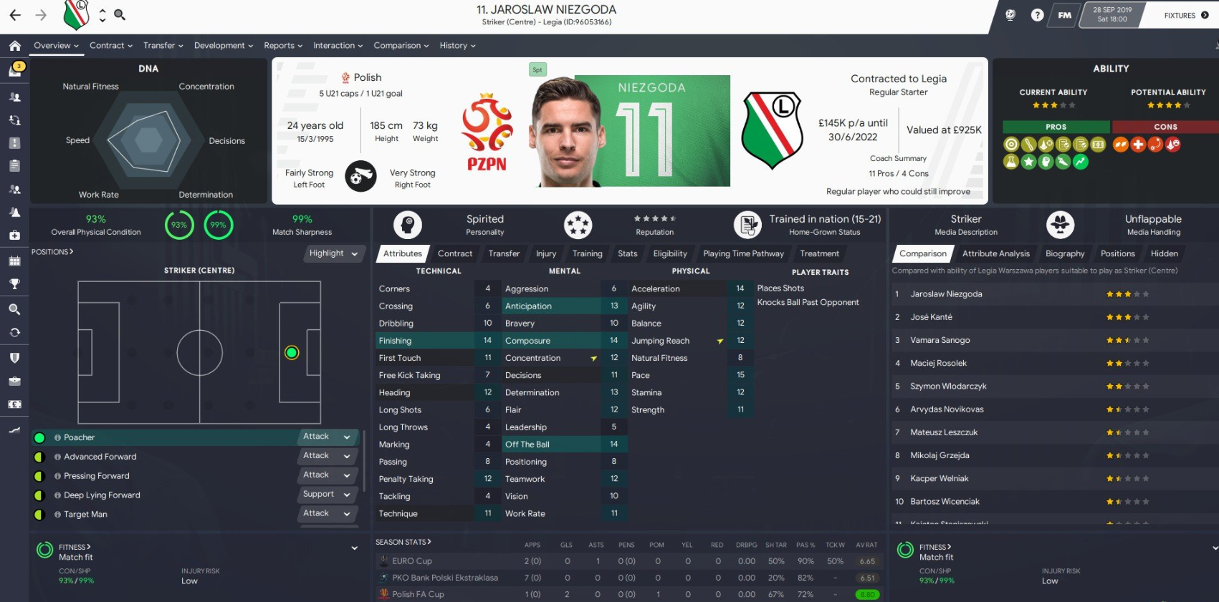Open the search magnifier icon
This screenshot has width=1219, height=602.
[120, 14]
